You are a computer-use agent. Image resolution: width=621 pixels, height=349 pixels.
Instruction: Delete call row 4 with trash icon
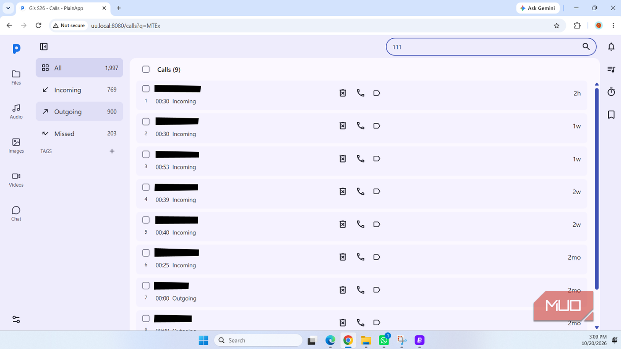tap(343, 191)
